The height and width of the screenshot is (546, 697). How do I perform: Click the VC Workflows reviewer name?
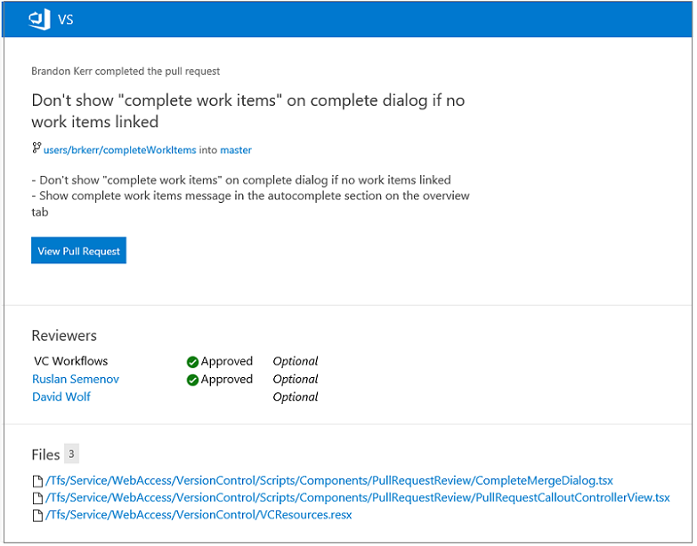coord(70,361)
